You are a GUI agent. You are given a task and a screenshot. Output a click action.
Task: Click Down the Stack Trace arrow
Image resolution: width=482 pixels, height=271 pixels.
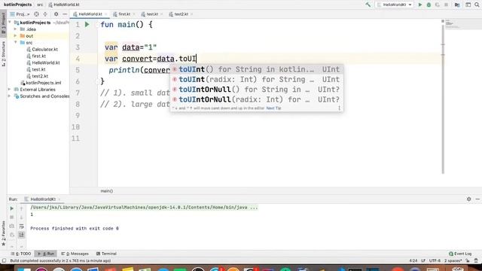tap(21, 218)
